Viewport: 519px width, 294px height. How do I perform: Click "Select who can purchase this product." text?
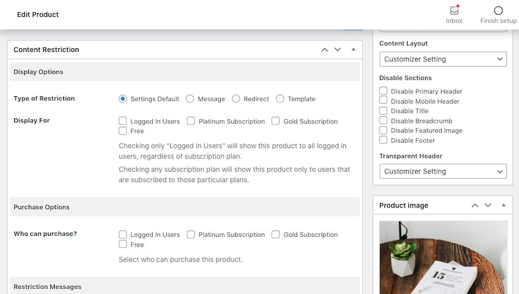coord(180,259)
